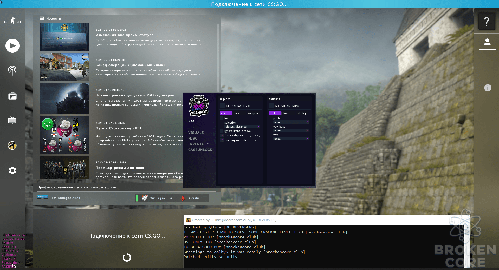The width and height of the screenshot is (499, 270).
Task: Click the IEM Cologne tournament logo
Action: (x=42, y=197)
